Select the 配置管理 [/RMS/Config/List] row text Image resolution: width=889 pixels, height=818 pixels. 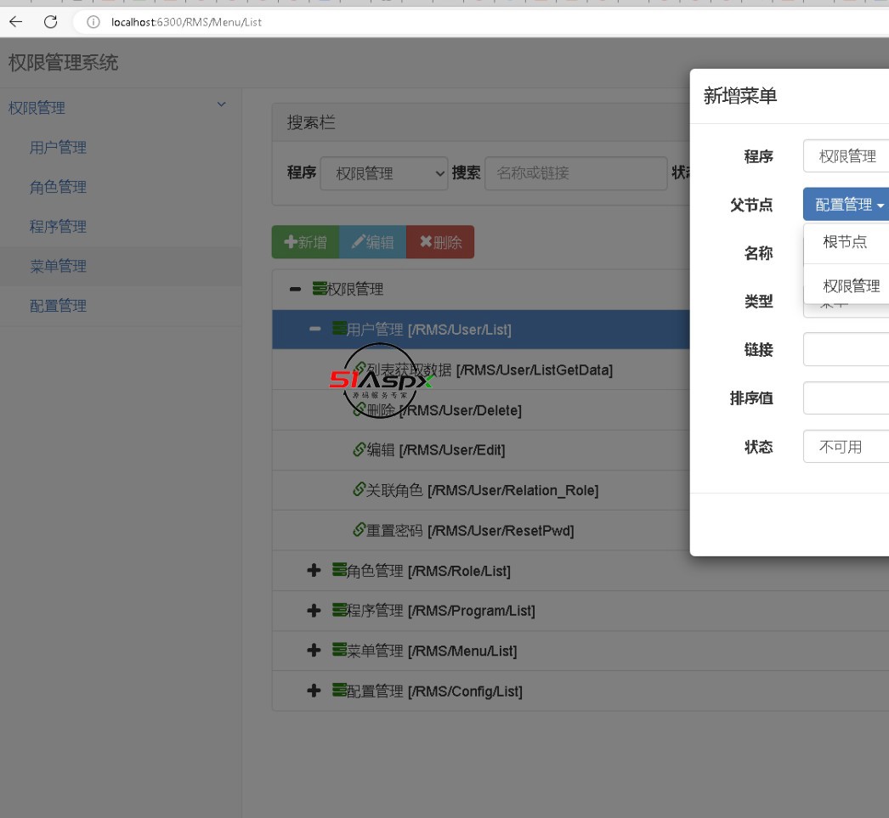pyautogui.click(x=434, y=691)
